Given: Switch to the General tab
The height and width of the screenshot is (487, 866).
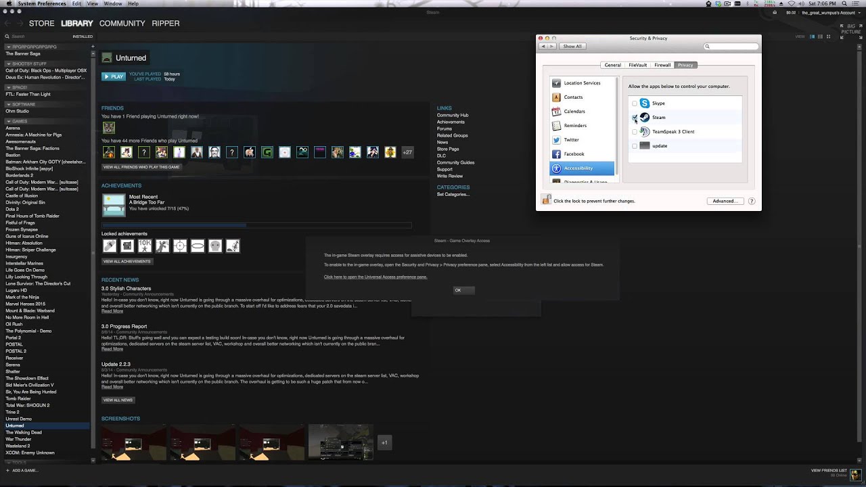Looking at the screenshot, I should click(x=613, y=65).
